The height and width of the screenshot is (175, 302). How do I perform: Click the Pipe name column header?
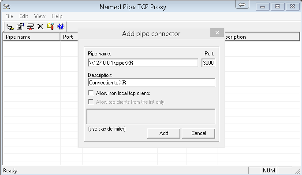click(32, 36)
